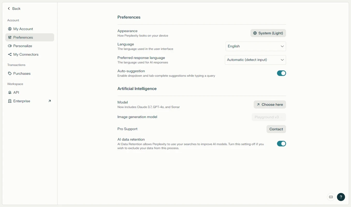
Task: Click the Pro Support Contact button
Action: click(x=276, y=129)
